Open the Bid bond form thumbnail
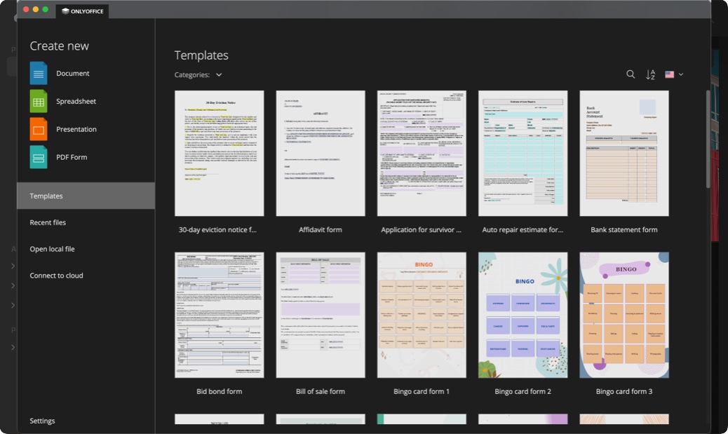The image size is (728, 434). pos(219,316)
